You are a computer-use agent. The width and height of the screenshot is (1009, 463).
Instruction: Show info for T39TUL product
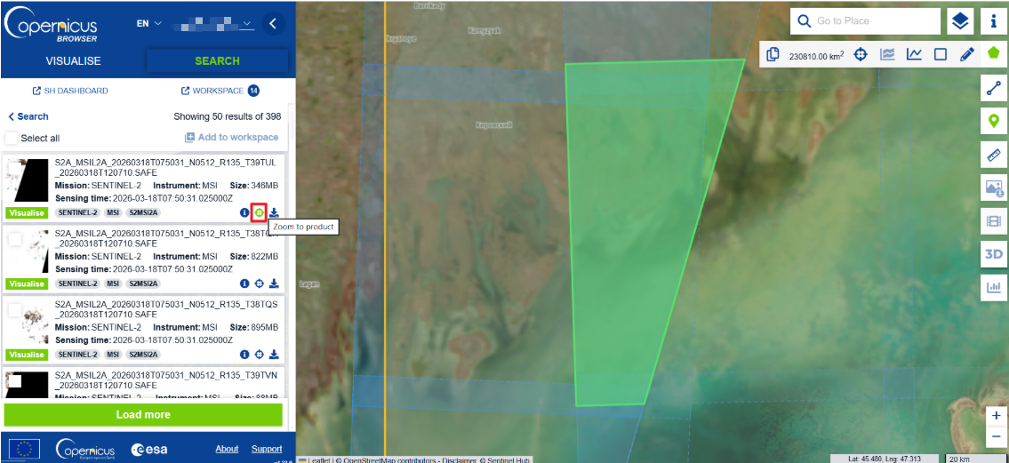click(x=244, y=212)
